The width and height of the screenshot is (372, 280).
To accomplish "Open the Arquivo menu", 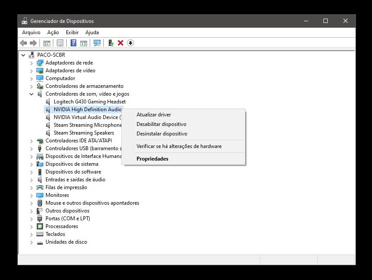I will (31, 32).
